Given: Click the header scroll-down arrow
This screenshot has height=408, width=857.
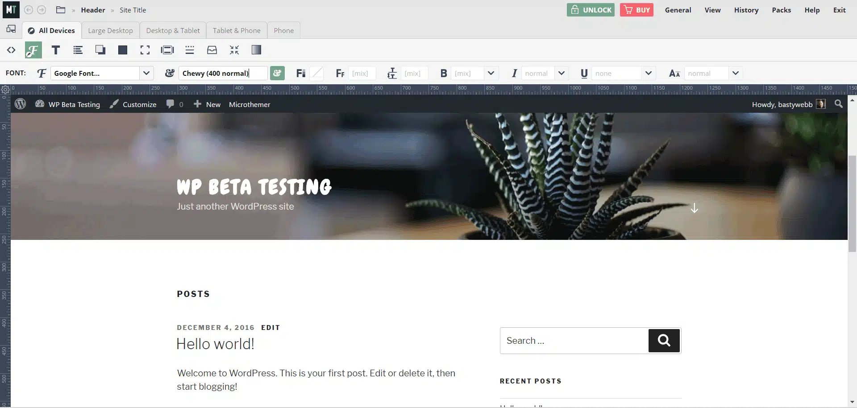Looking at the screenshot, I should coord(695,208).
